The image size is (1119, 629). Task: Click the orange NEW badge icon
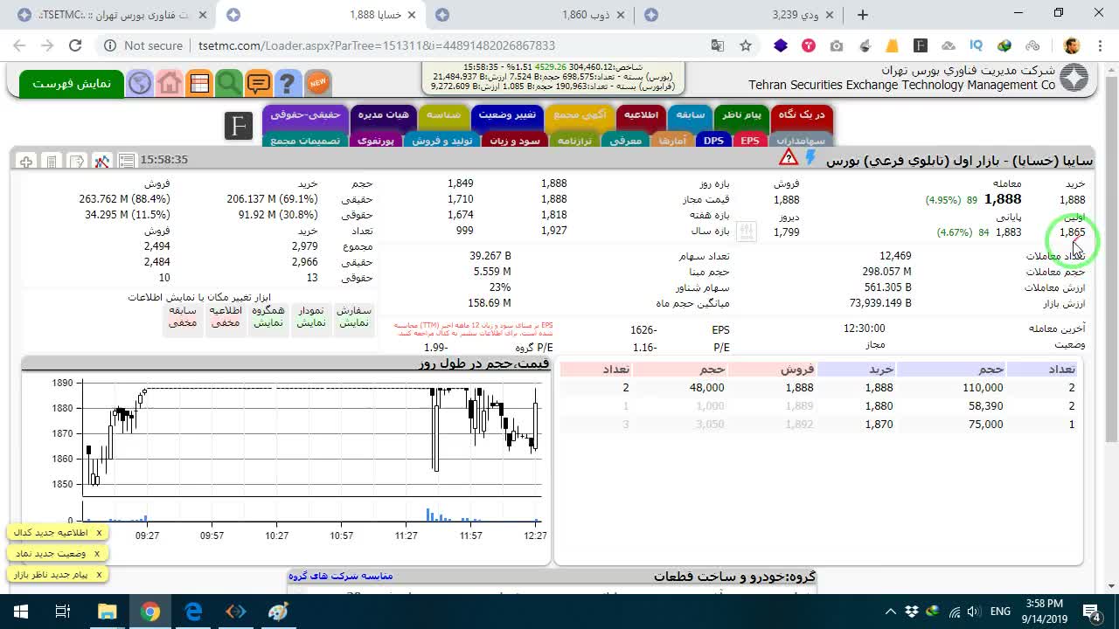pos(317,83)
